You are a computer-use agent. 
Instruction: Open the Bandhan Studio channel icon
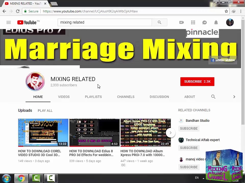(x=181, y=120)
